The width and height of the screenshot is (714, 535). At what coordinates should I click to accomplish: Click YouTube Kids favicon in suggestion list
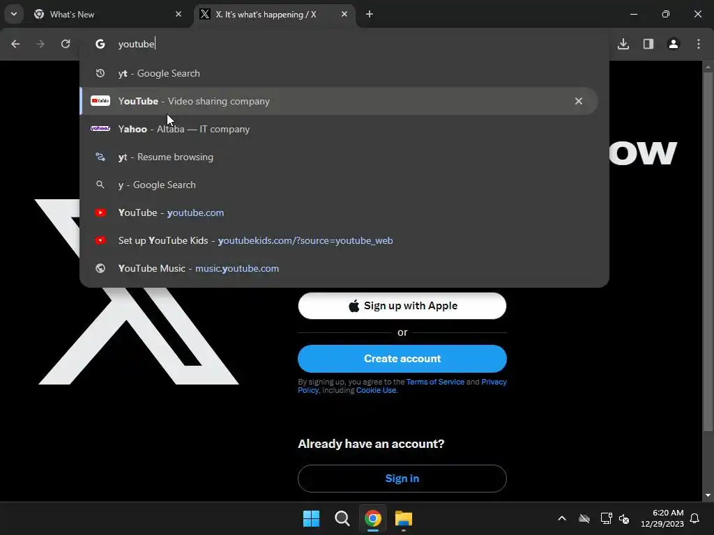click(100, 240)
